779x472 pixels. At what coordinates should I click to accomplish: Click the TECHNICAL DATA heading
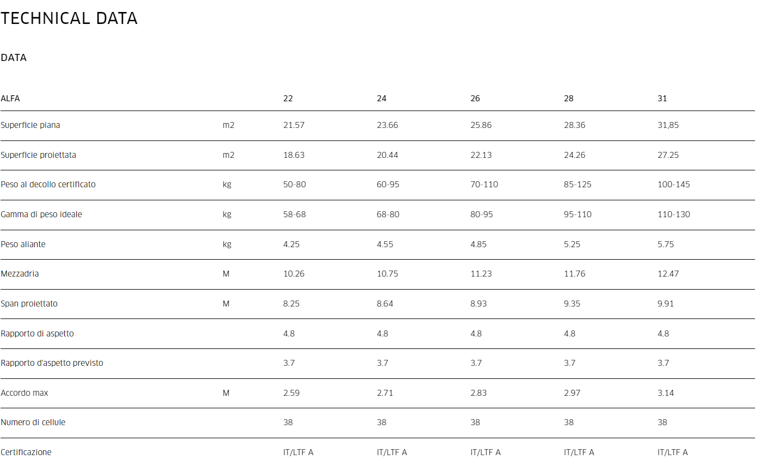coord(69,19)
